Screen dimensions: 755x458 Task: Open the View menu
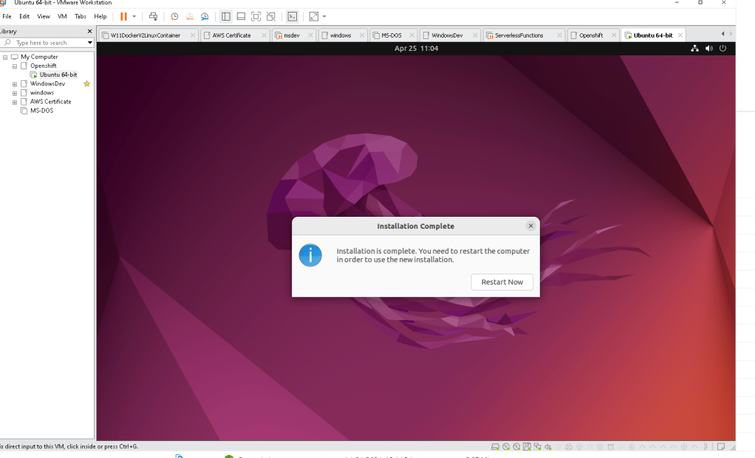point(44,16)
